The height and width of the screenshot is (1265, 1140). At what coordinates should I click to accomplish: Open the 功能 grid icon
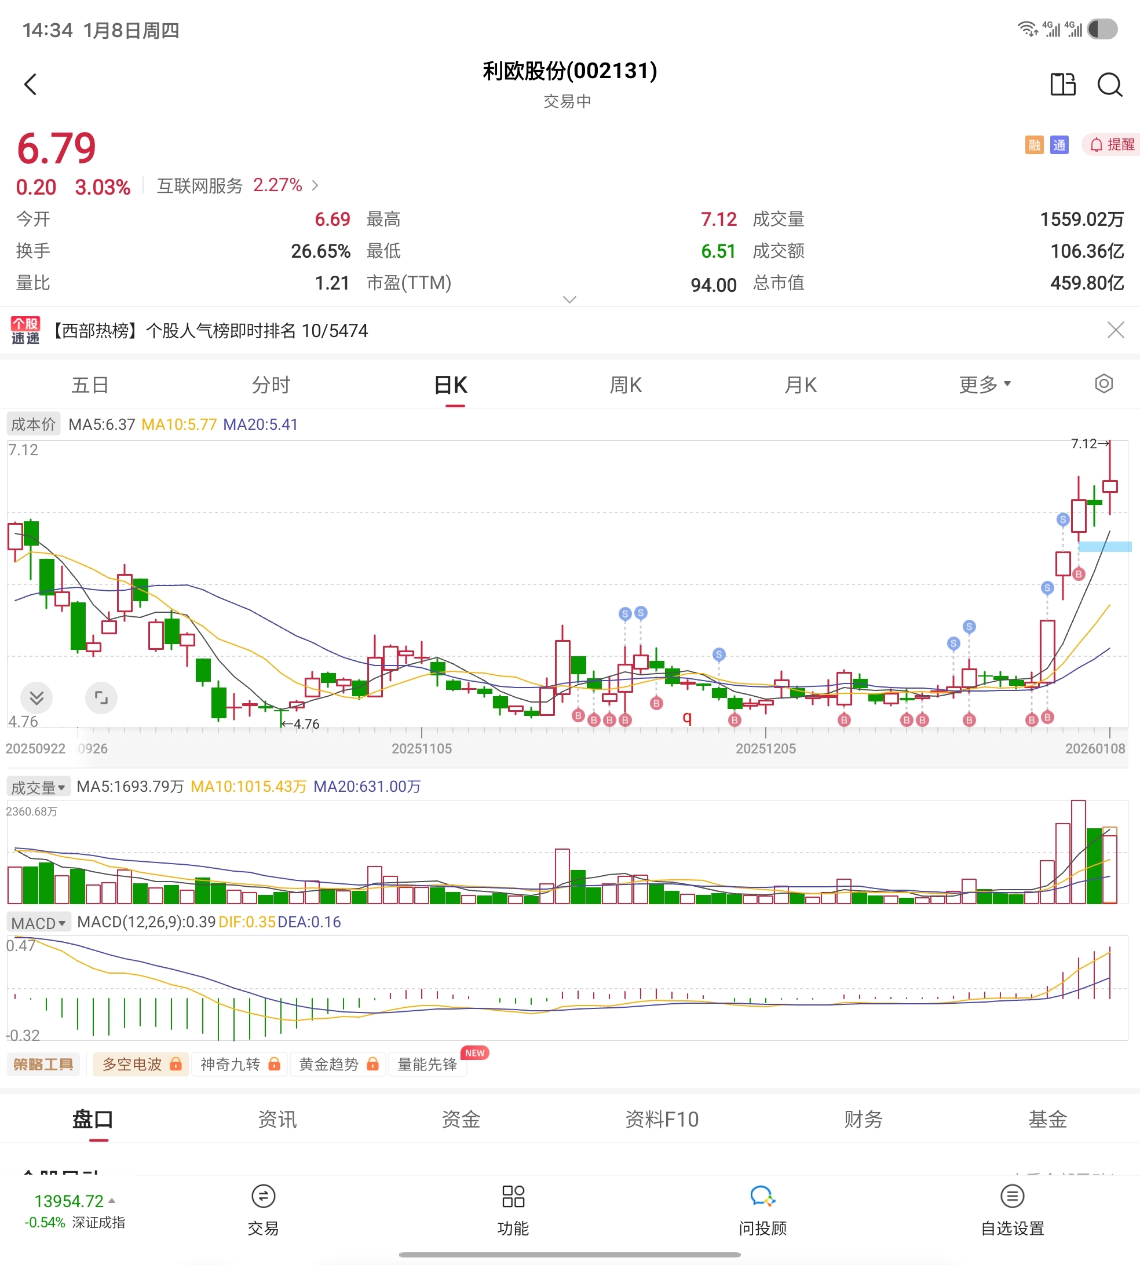pos(513,1196)
